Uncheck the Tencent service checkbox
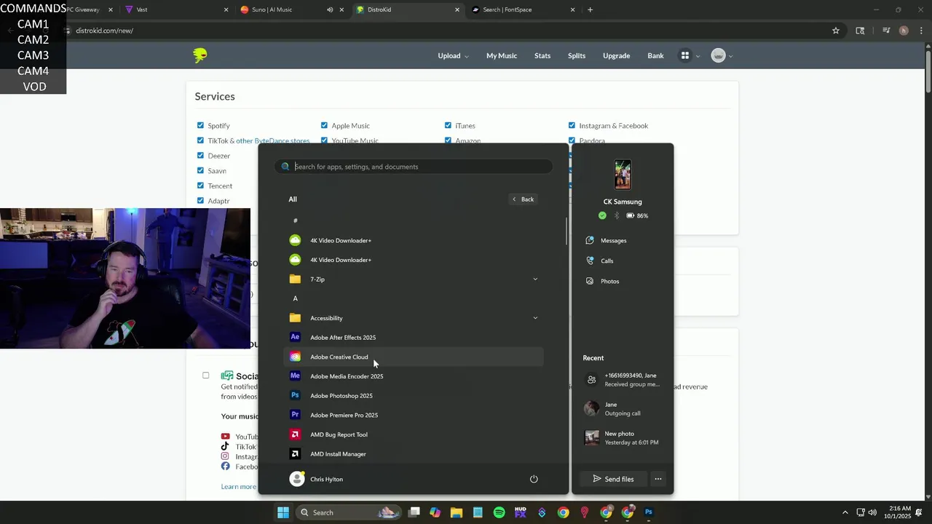Image resolution: width=932 pixels, height=524 pixels. pos(200,186)
